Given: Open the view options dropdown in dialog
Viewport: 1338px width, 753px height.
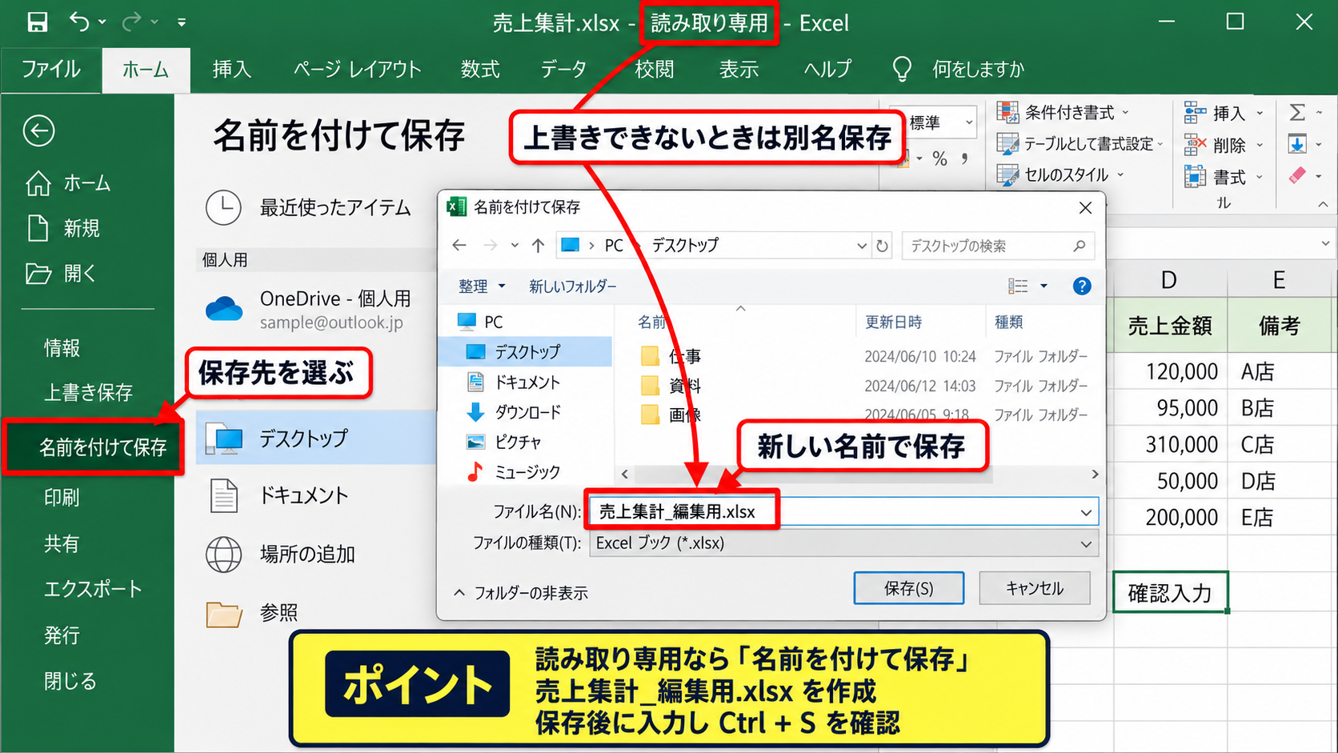Looking at the screenshot, I should (1044, 286).
